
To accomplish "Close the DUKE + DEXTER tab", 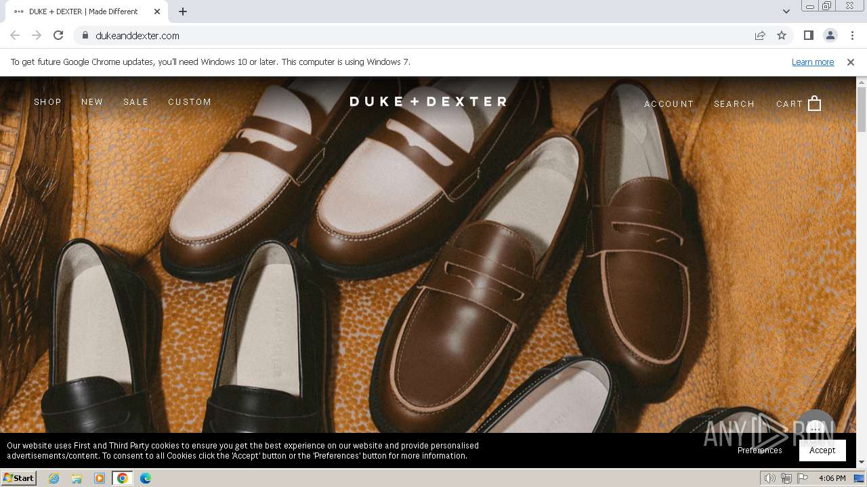I will click(157, 11).
